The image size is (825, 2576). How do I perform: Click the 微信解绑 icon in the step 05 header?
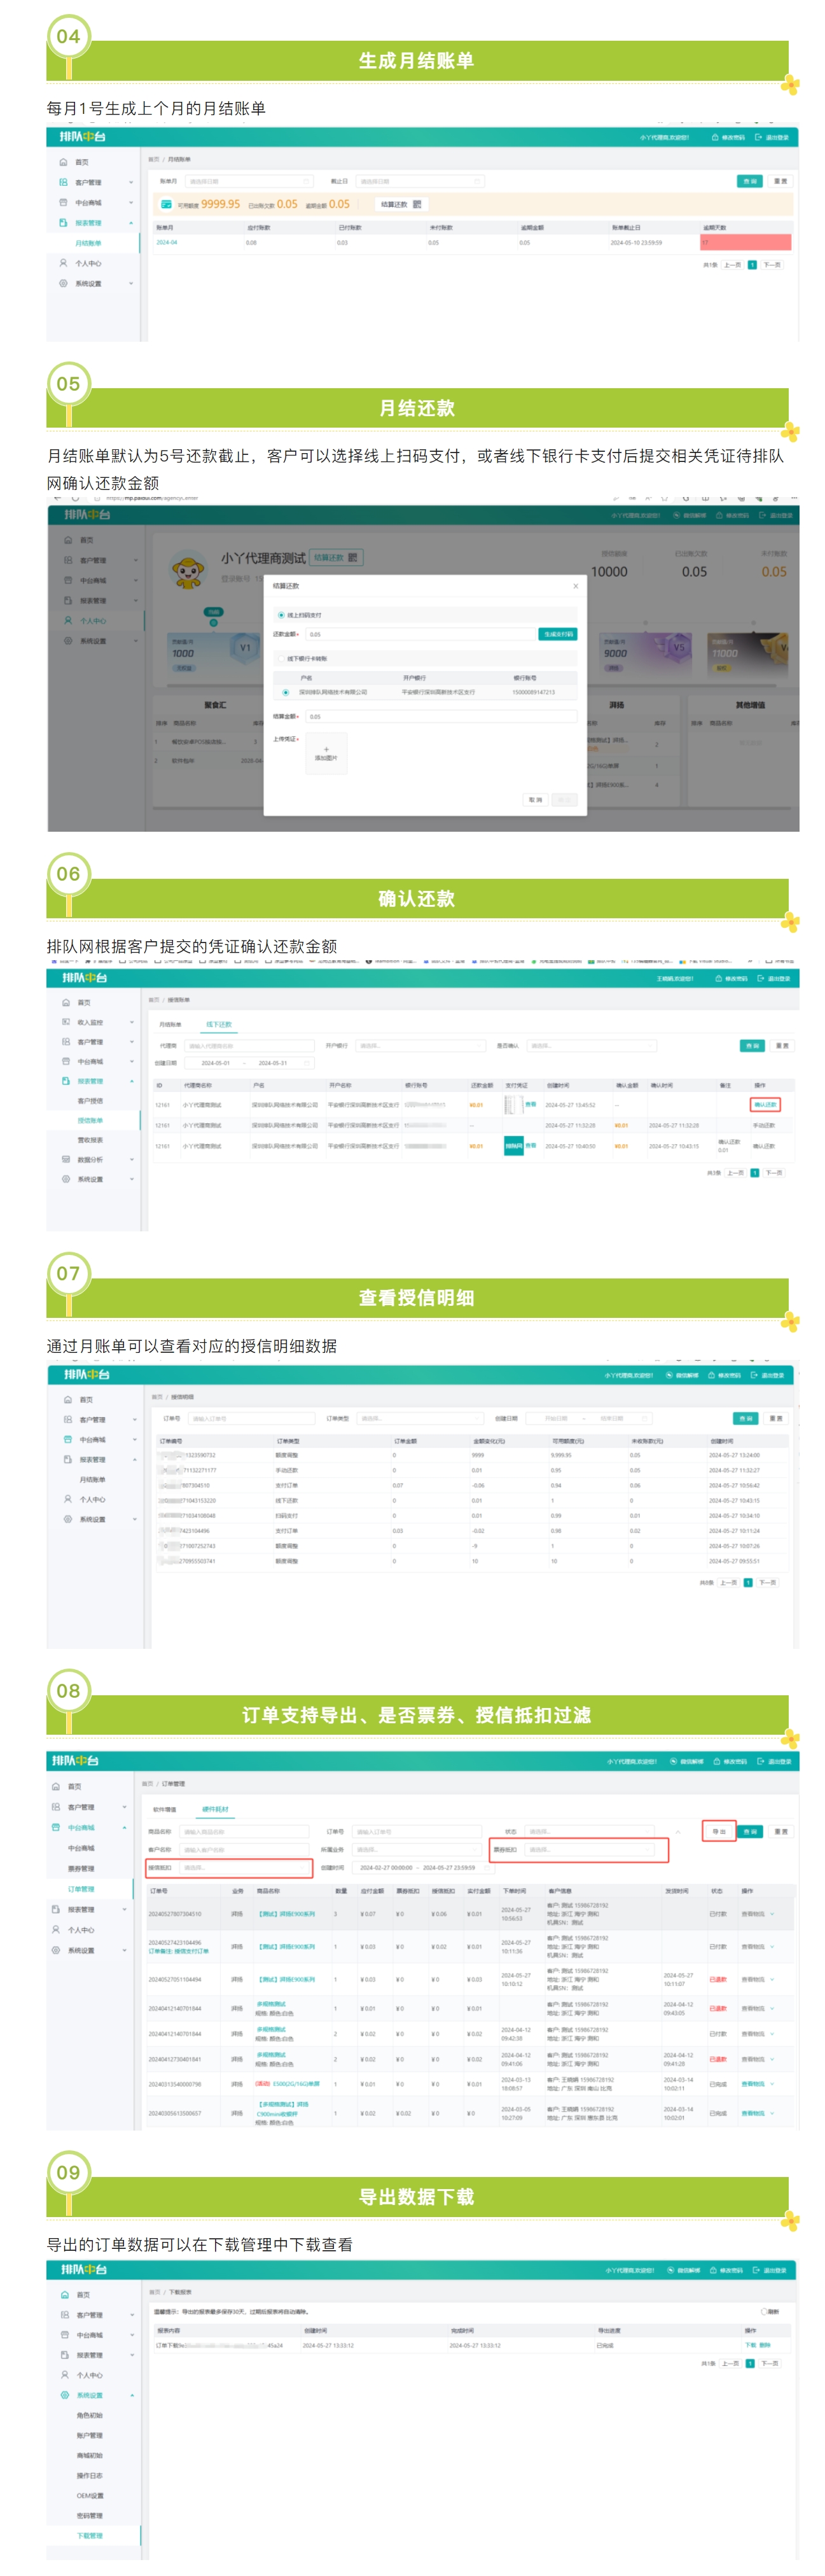676,515
